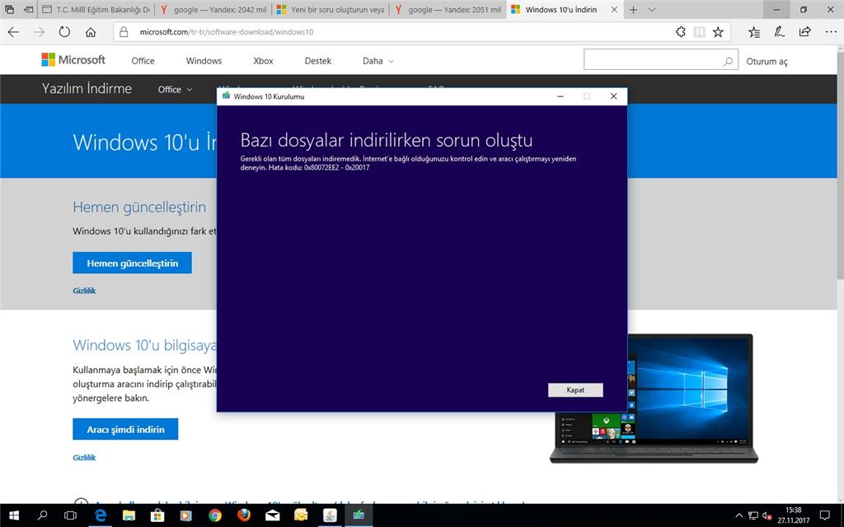Close the Windows 10'u İndirin tab

[613, 10]
